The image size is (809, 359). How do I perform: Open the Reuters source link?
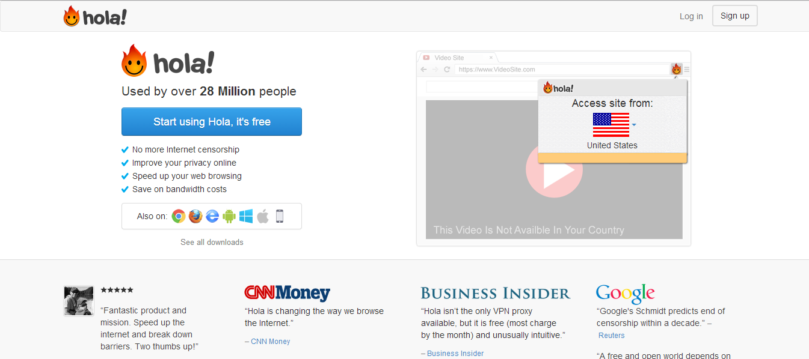611,336
